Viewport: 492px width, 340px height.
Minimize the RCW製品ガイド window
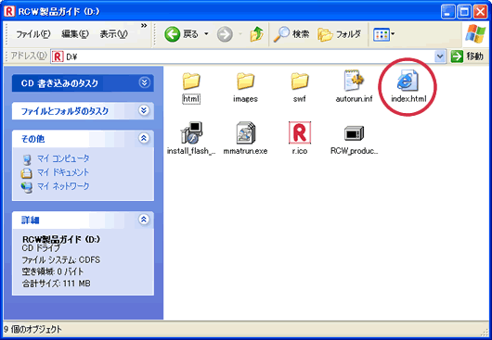click(x=447, y=12)
